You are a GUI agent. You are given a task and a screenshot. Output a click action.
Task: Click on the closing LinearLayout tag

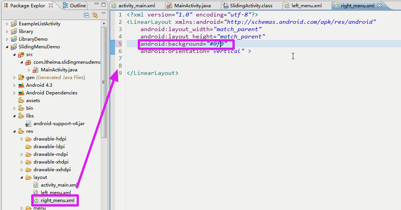[152, 73]
